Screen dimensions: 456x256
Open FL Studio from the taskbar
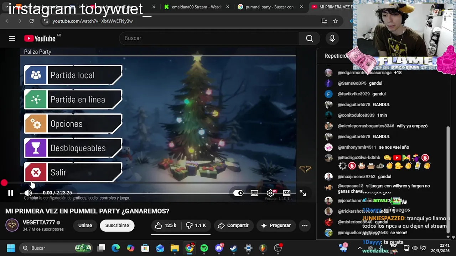(x=263, y=248)
